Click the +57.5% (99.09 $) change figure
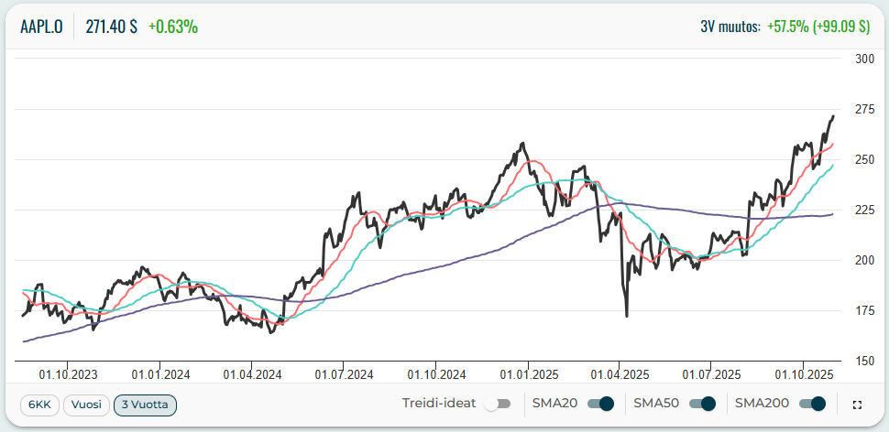This screenshot has width=889, height=432. [818, 27]
